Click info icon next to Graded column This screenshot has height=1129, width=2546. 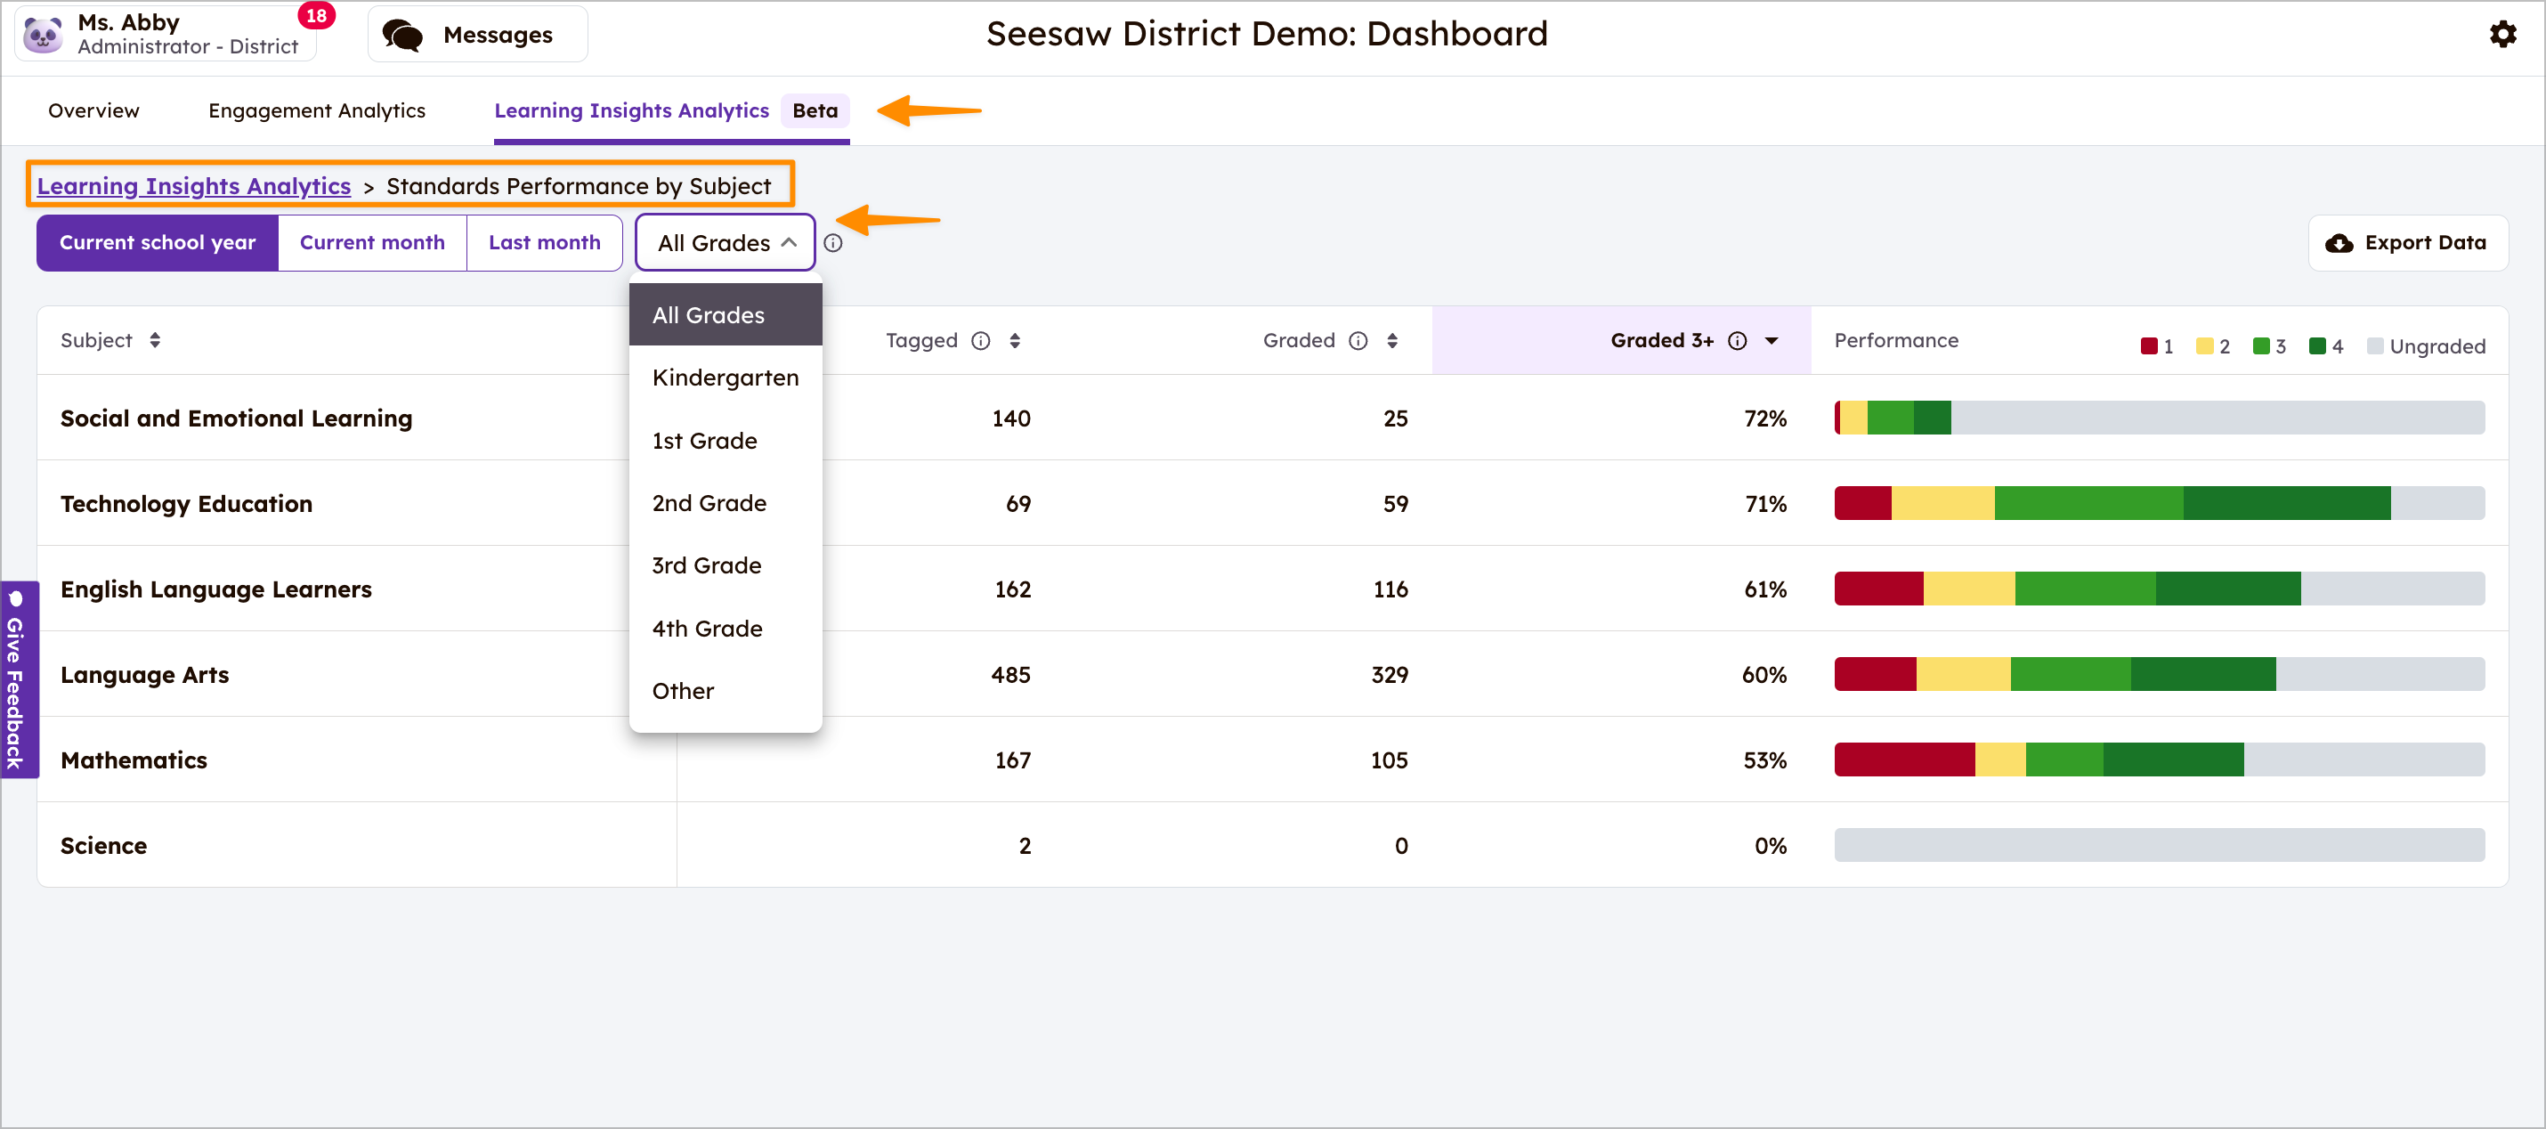[1358, 341]
